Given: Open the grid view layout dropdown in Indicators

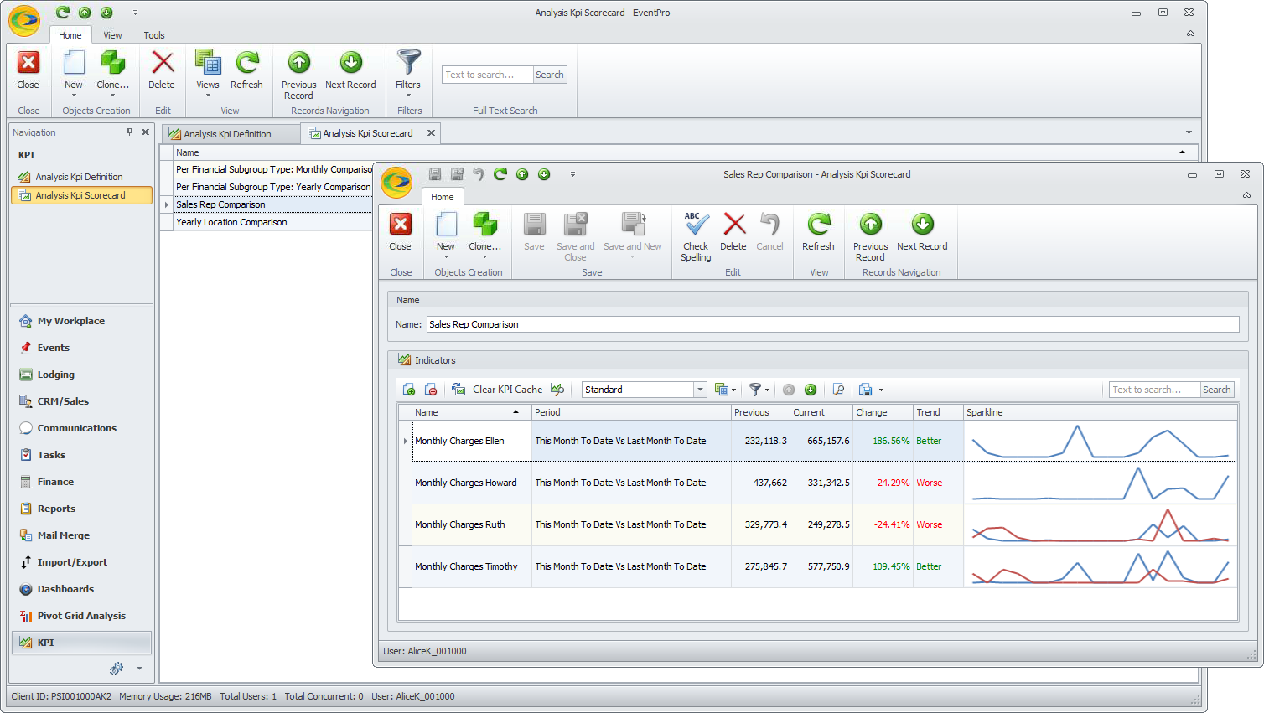Looking at the screenshot, I should pos(725,390).
